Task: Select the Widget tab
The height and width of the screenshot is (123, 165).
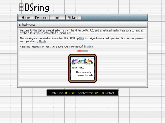Action: pos(73,17)
